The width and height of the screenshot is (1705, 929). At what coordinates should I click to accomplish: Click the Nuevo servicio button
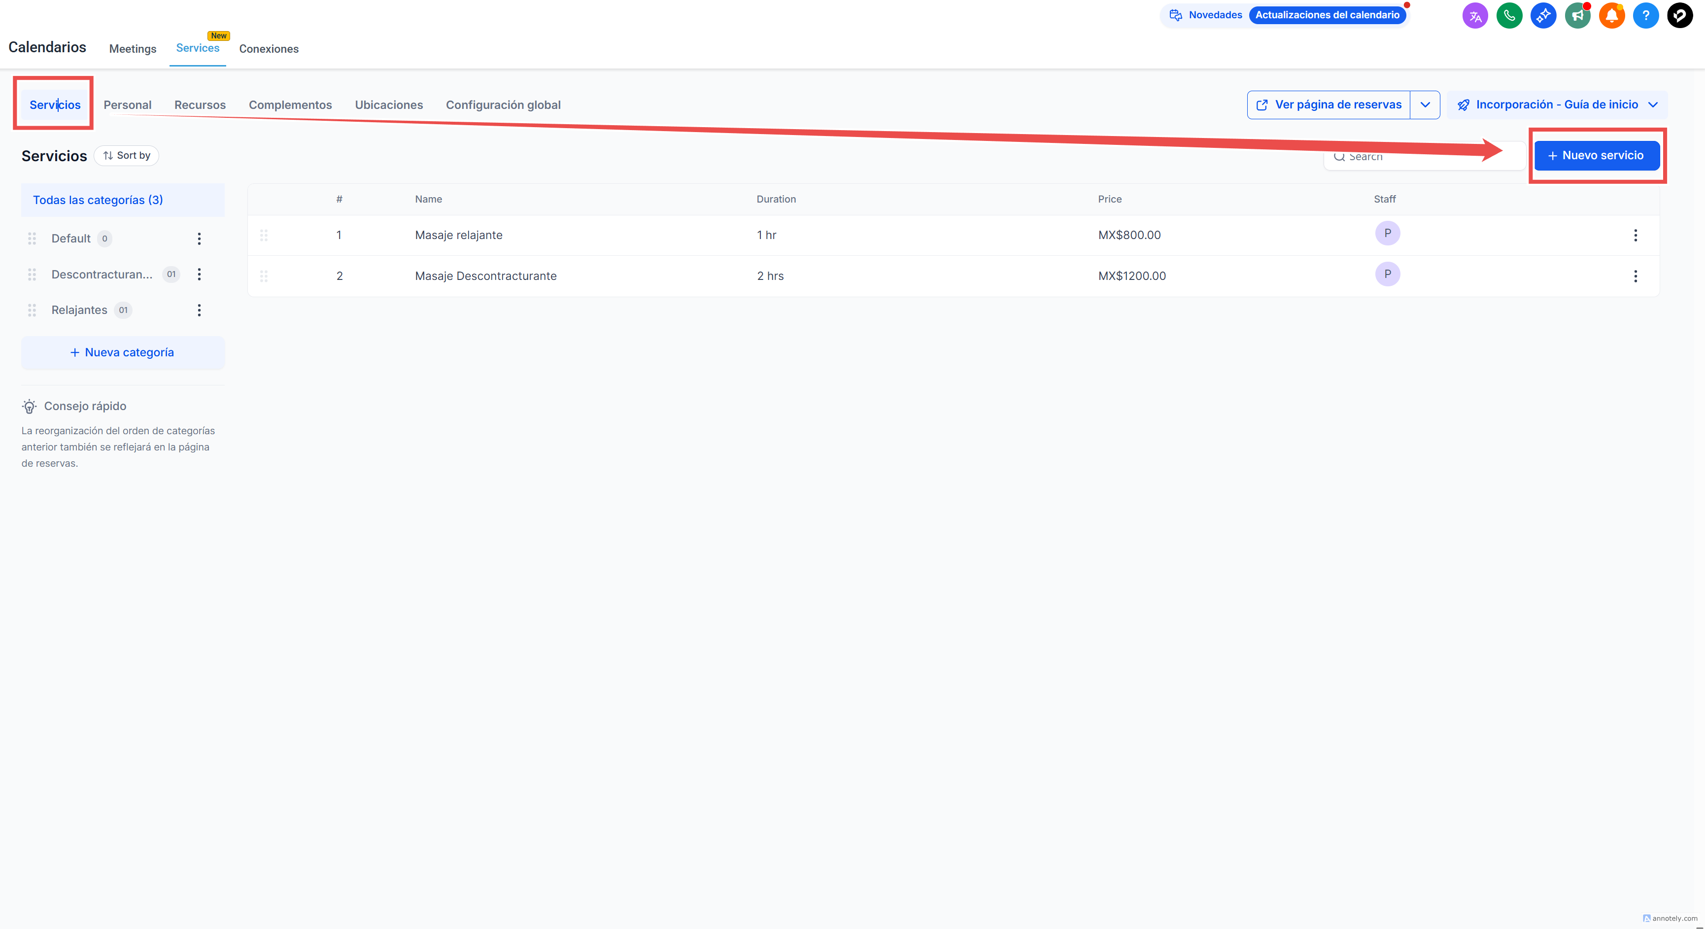(x=1596, y=156)
